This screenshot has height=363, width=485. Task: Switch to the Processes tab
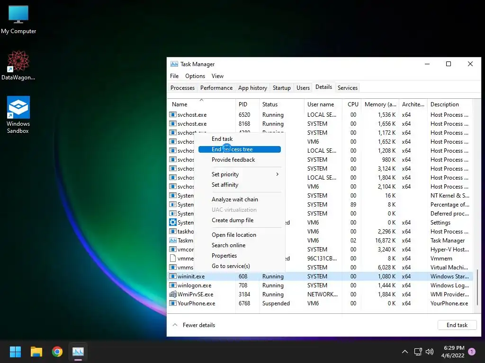tap(182, 87)
